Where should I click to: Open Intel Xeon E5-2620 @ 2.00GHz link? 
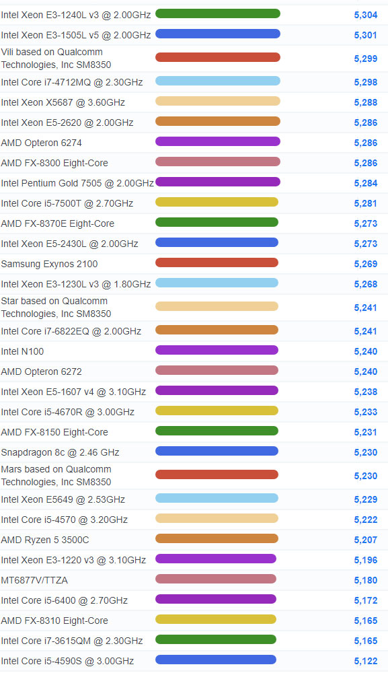coord(67,122)
